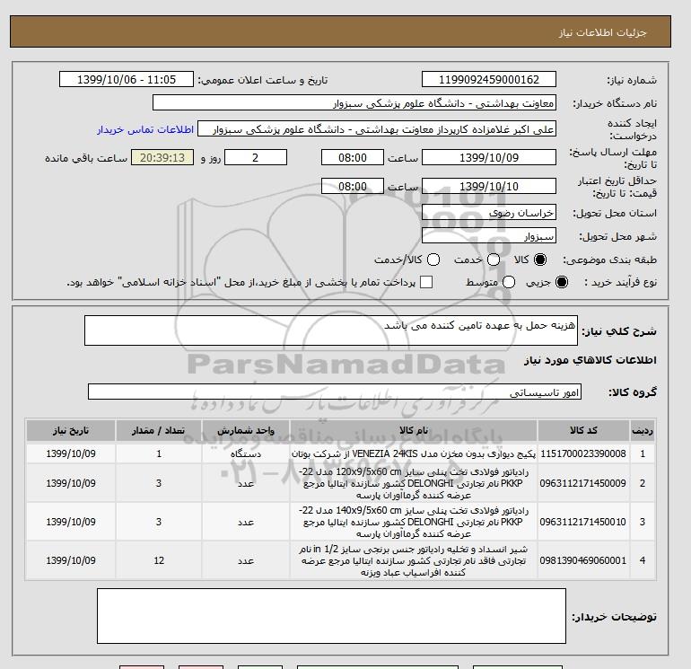Click the نام کالا column header

[414, 430]
